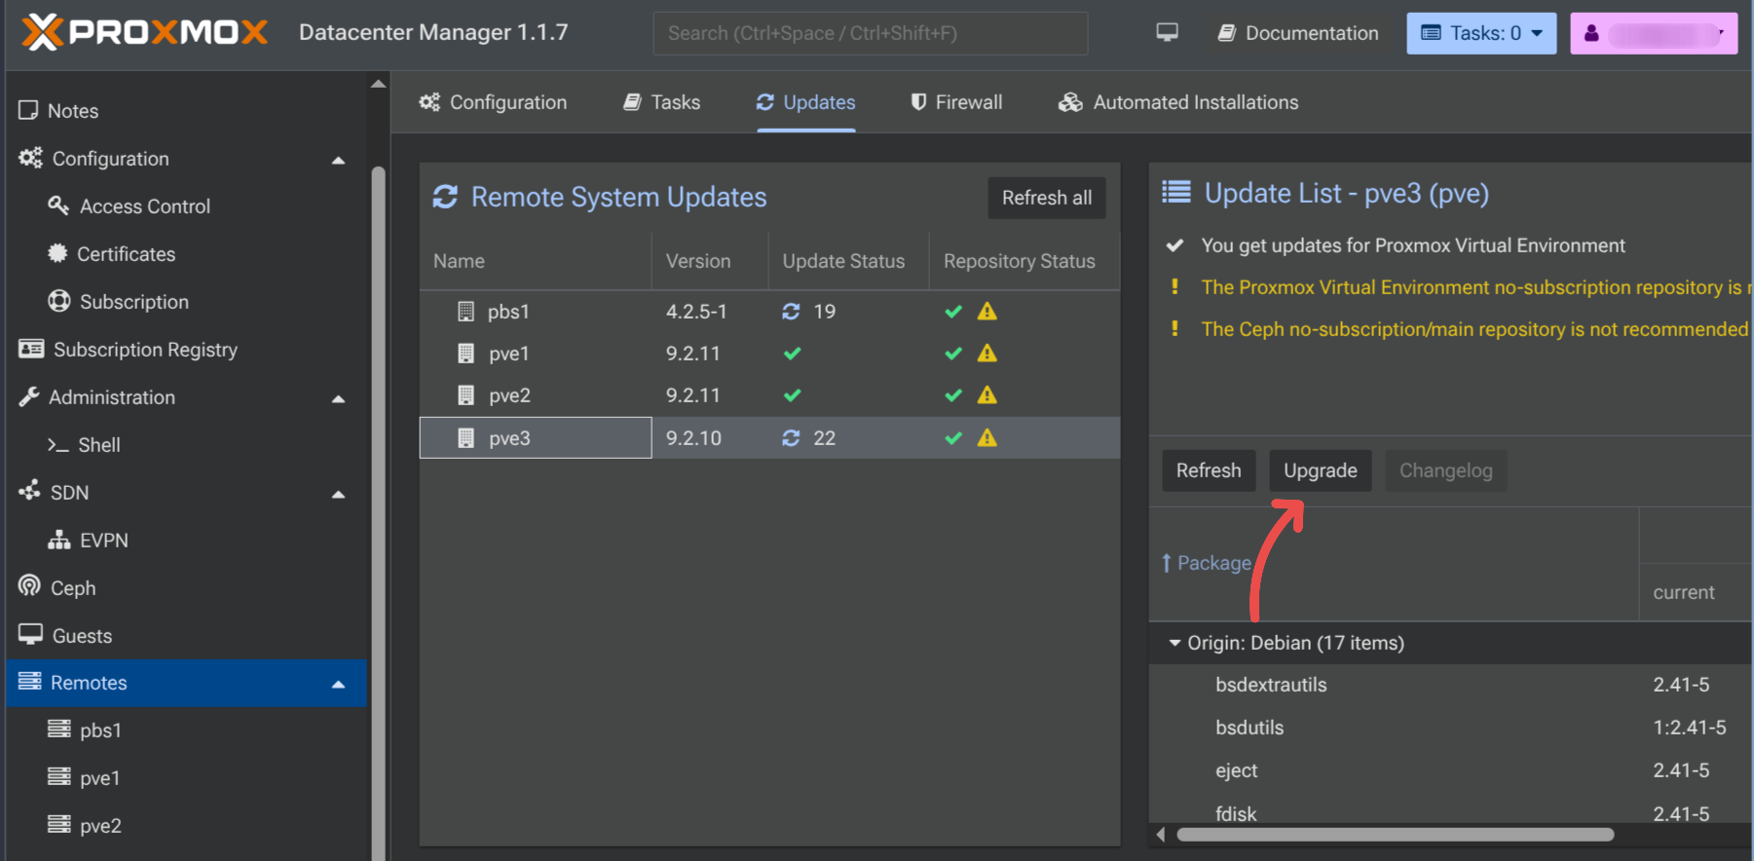Select the eject package row
Screen dimensions: 1754x861
tap(1451, 770)
